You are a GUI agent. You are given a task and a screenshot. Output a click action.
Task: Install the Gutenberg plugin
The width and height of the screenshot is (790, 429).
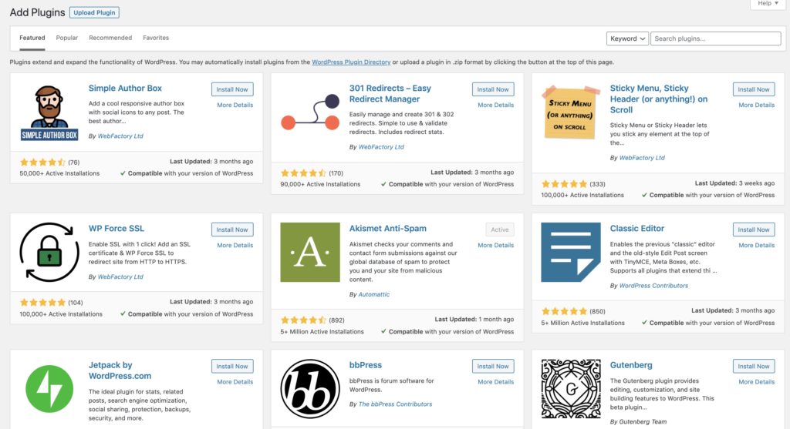tap(754, 367)
